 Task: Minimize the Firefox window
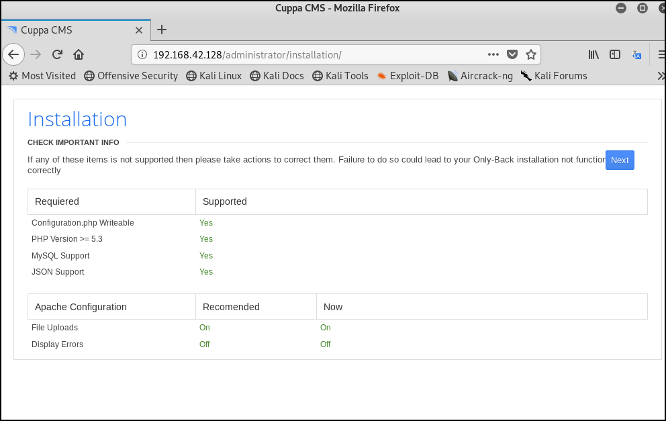[x=621, y=8]
